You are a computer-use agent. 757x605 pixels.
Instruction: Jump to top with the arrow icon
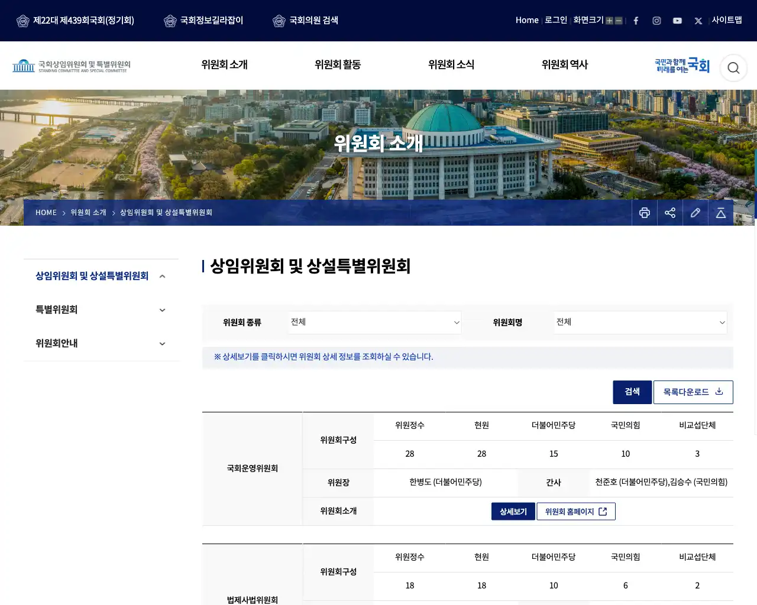pyautogui.click(x=721, y=213)
